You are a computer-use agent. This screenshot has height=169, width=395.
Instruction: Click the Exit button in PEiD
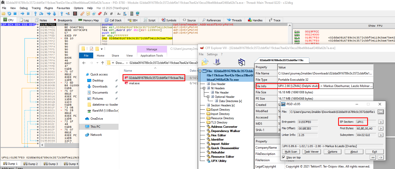(x=375, y=152)
